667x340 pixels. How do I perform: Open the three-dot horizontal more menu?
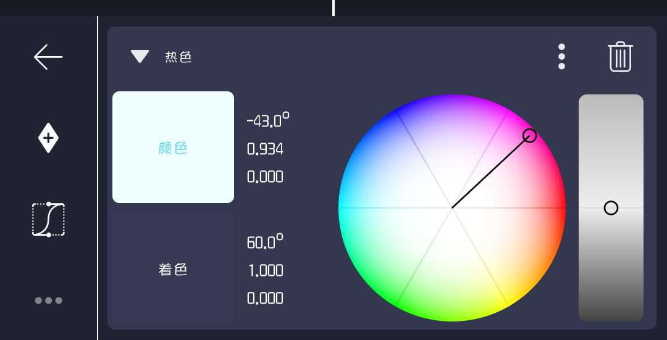[x=48, y=301]
